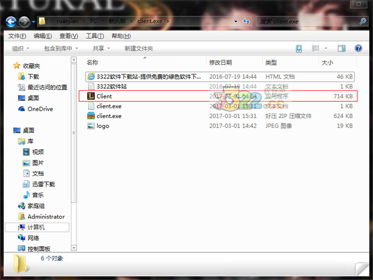This screenshot has width=373, height=280.
Task: Select 计算机 in the navigation tree
Action: click(37, 227)
